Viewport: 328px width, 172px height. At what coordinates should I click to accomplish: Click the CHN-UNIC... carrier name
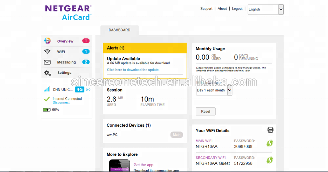point(63,90)
